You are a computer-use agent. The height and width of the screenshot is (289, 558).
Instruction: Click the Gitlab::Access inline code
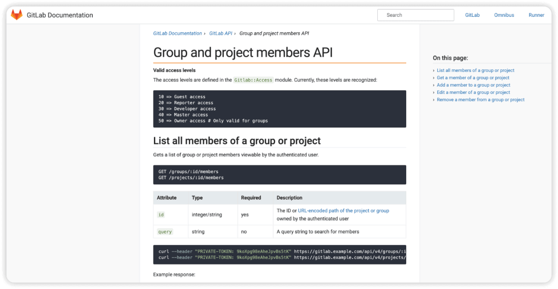click(253, 80)
